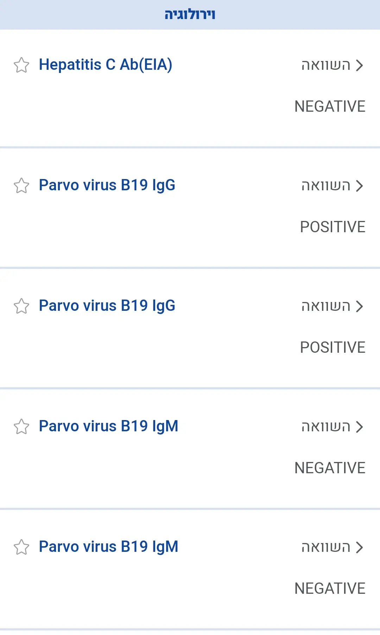Tap the וירולוגיה section header
This screenshot has height=635, width=380.
click(190, 15)
